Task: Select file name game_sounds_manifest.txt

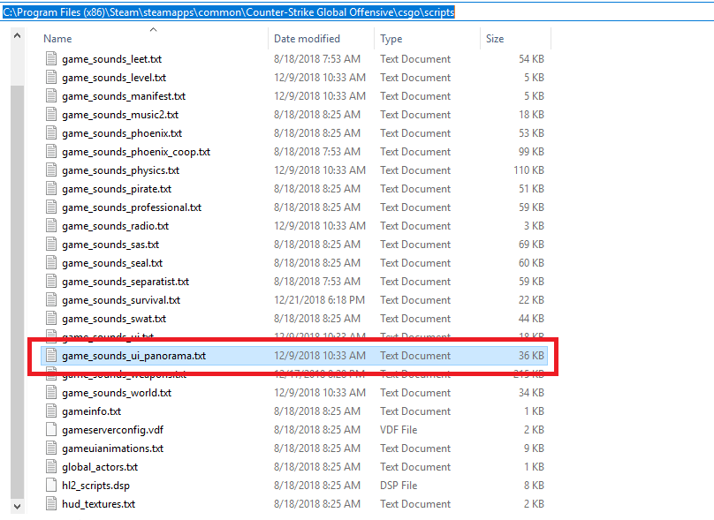Action: (124, 96)
